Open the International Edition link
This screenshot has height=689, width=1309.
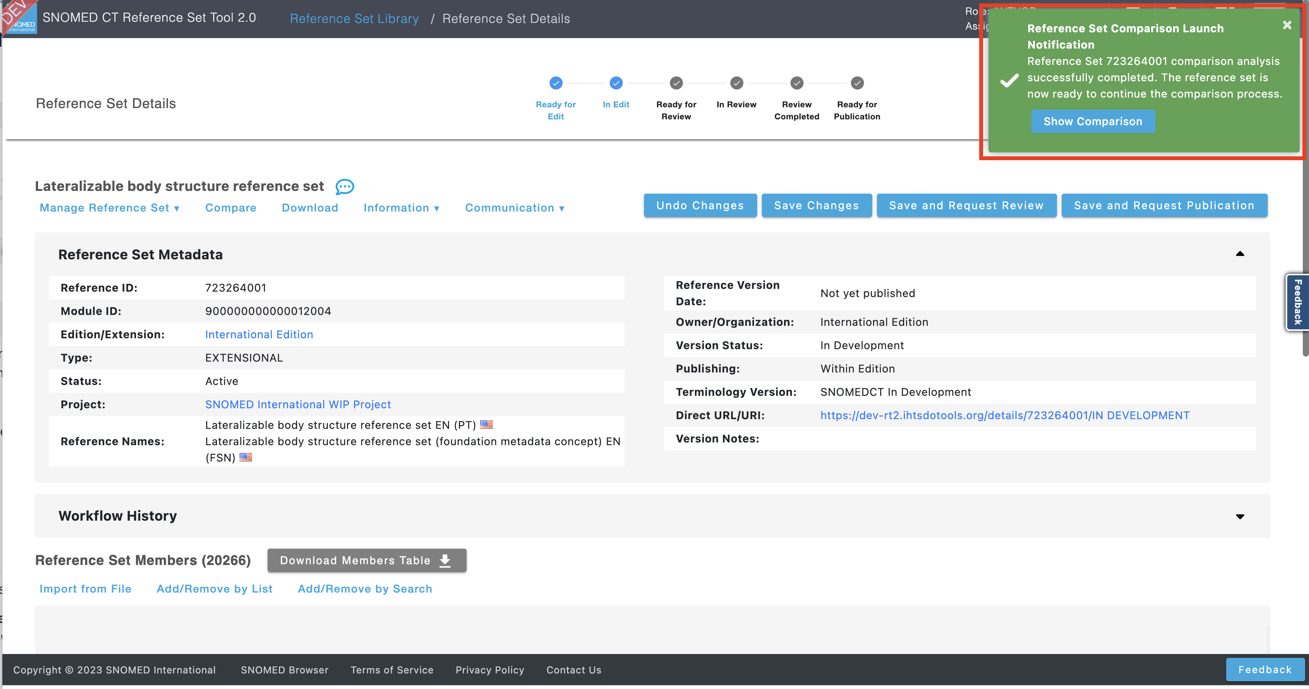tap(259, 334)
